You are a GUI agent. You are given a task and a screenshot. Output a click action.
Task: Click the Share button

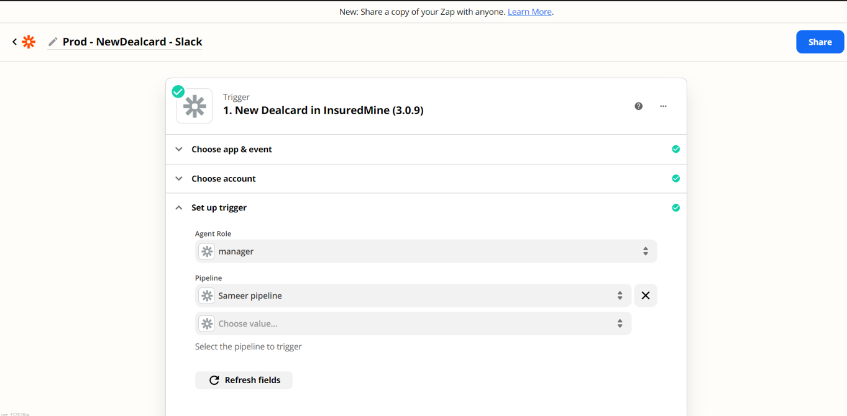point(820,42)
